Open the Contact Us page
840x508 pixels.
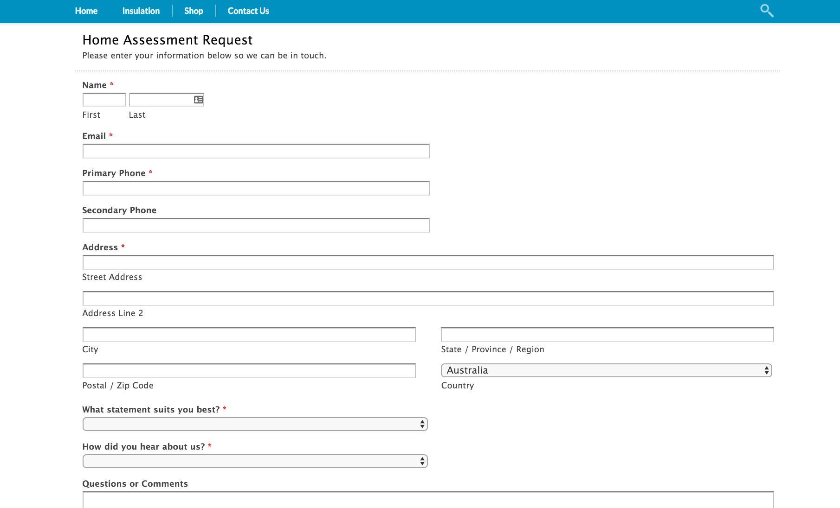coord(248,11)
